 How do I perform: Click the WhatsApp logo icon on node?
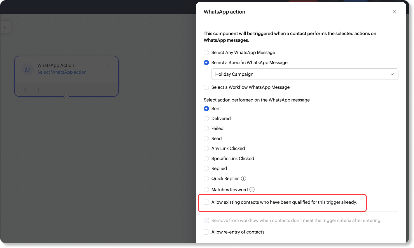[27, 69]
